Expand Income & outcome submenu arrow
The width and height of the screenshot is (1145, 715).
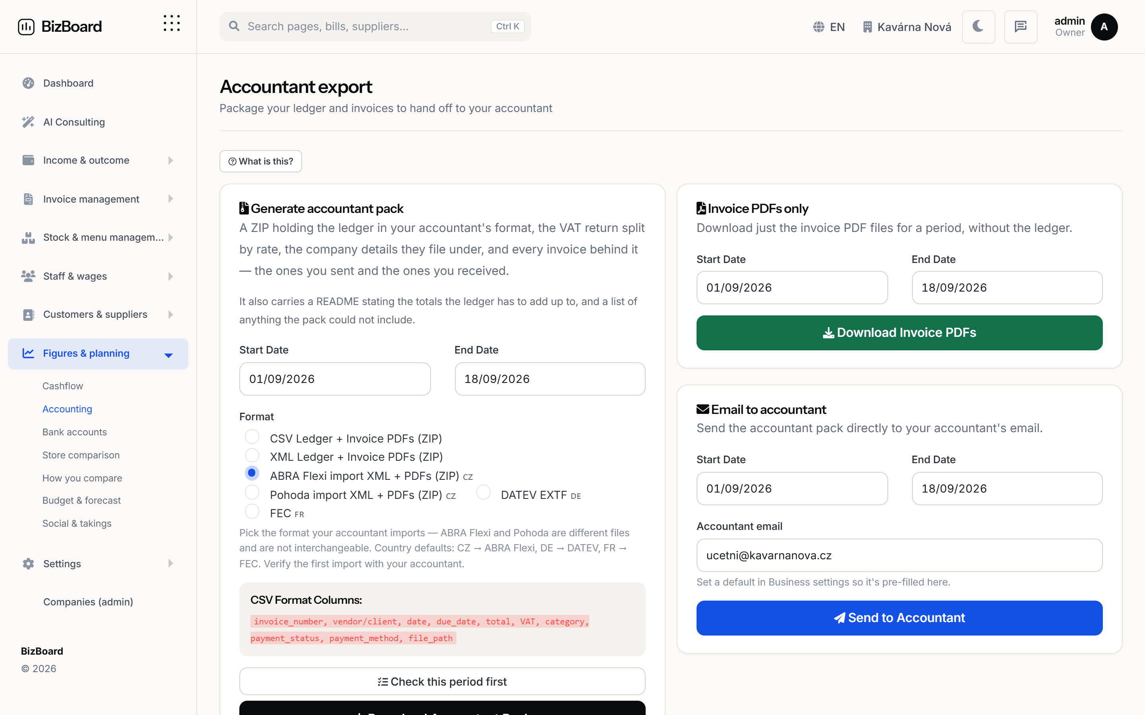click(171, 160)
